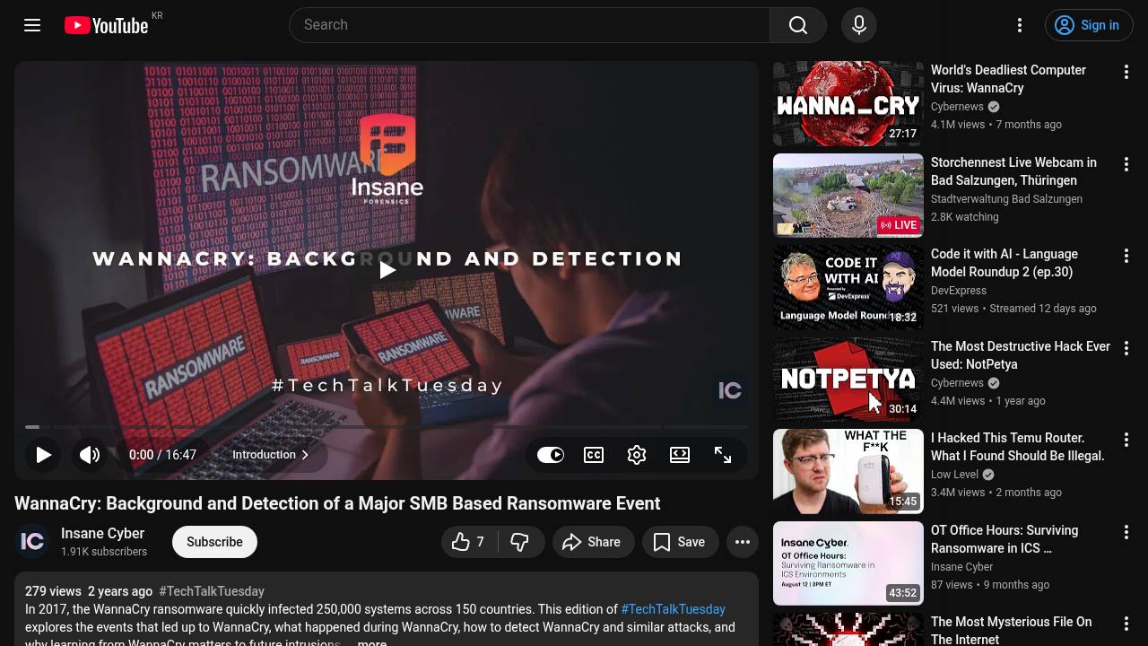Click the search magnifier button
This screenshot has width=1148, height=646.
pos(798,25)
